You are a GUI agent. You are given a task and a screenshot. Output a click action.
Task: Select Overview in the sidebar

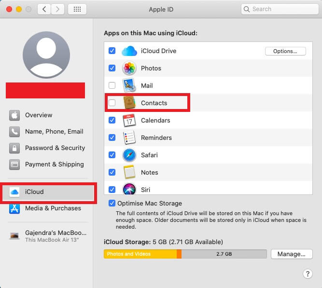[x=39, y=115]
